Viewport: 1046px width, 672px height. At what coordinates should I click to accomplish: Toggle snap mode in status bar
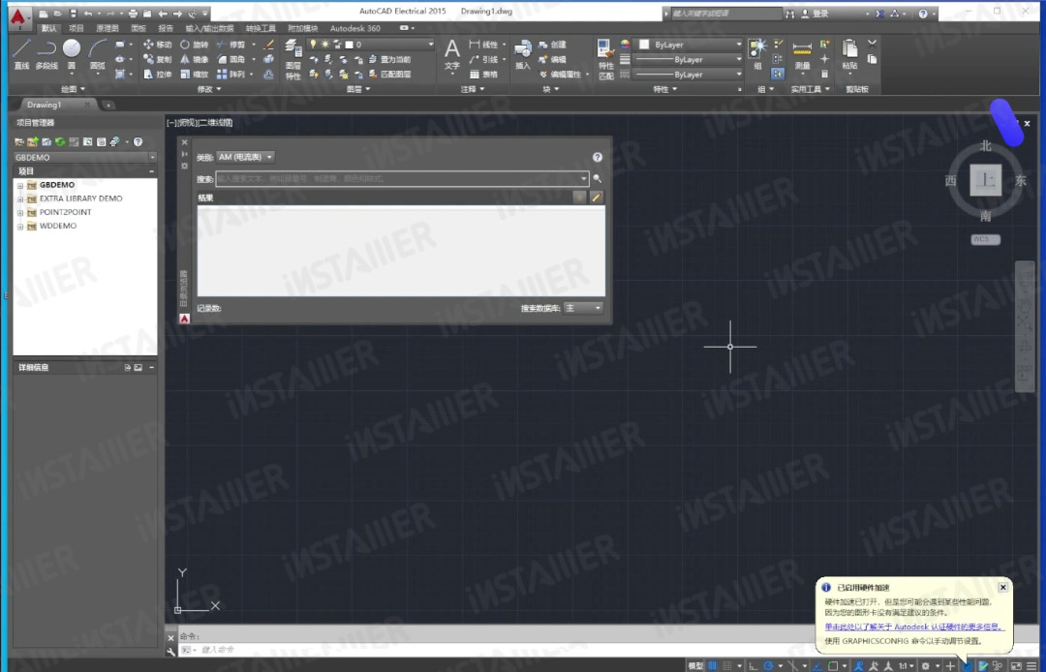coord(727,666)
